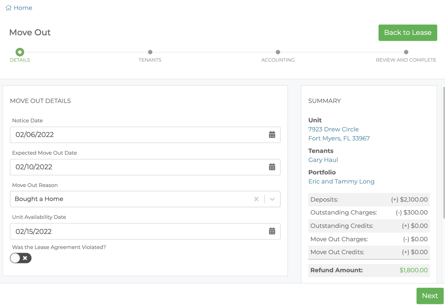
Task: Open the Eric and Tammy Long portfolio
Action: point(341,182)
